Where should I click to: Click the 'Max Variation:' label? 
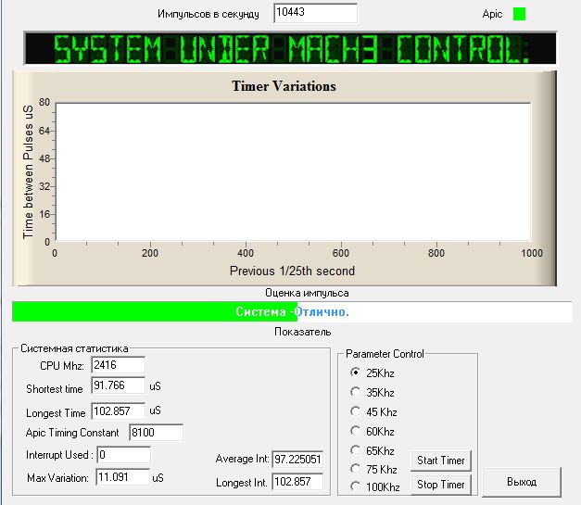tap(57, 478)
